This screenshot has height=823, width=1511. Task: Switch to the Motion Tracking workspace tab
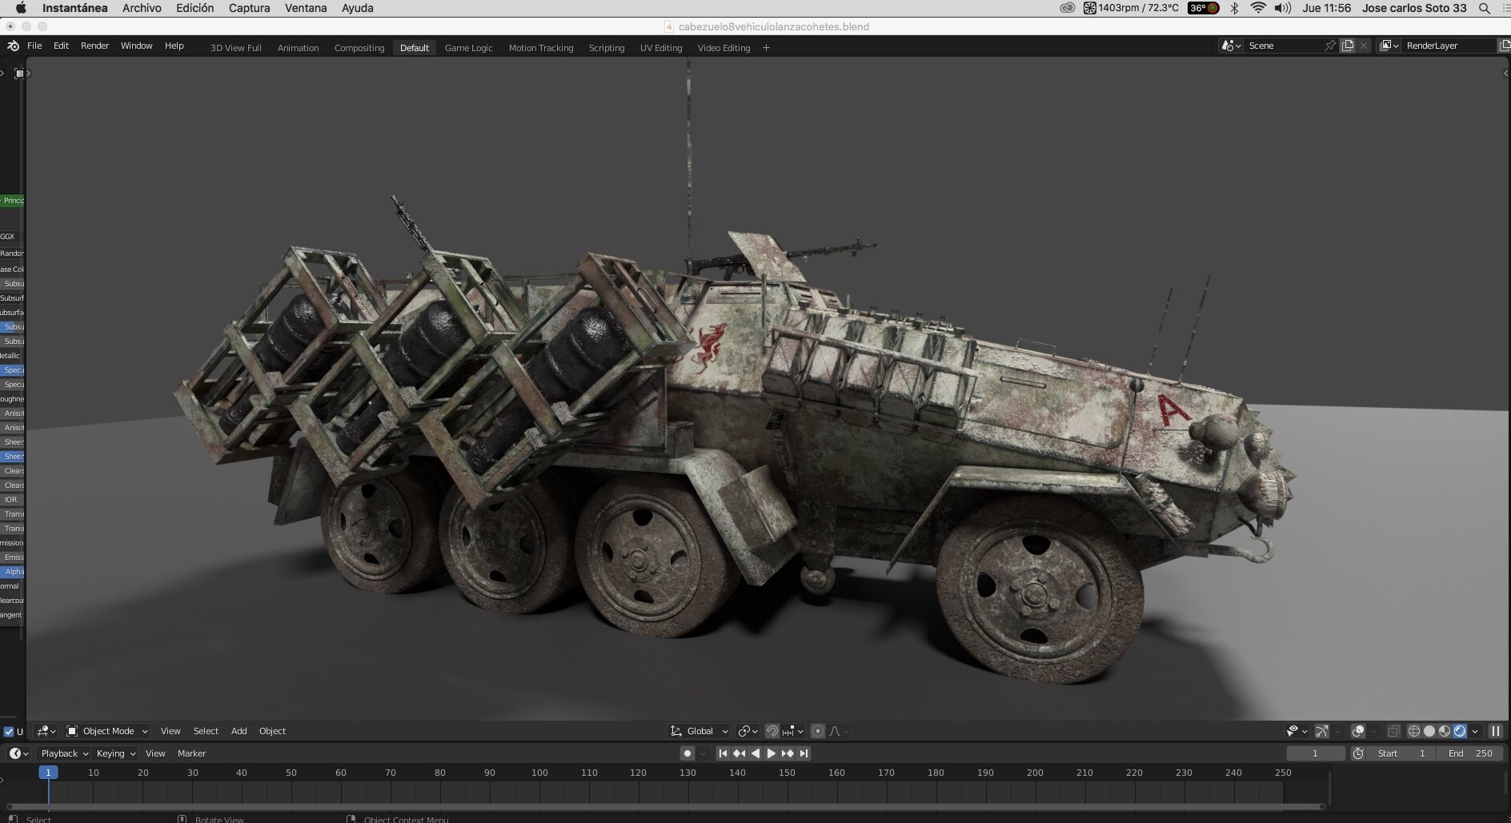(541, 48)
